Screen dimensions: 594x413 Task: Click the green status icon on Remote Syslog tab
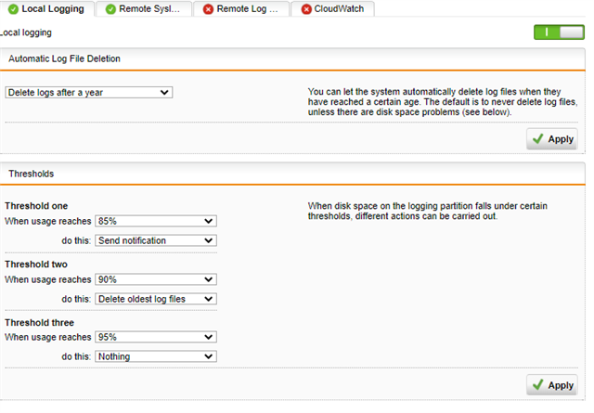pyautogui.click(x=110, y=9)
